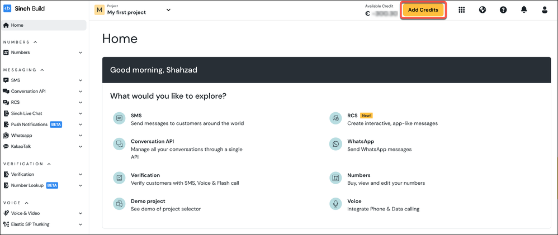Expand the KakaoTalk sidebar chevron

(81, 146)
